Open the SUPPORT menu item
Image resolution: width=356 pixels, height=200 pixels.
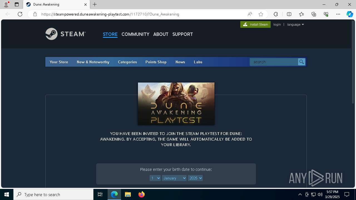182,34
